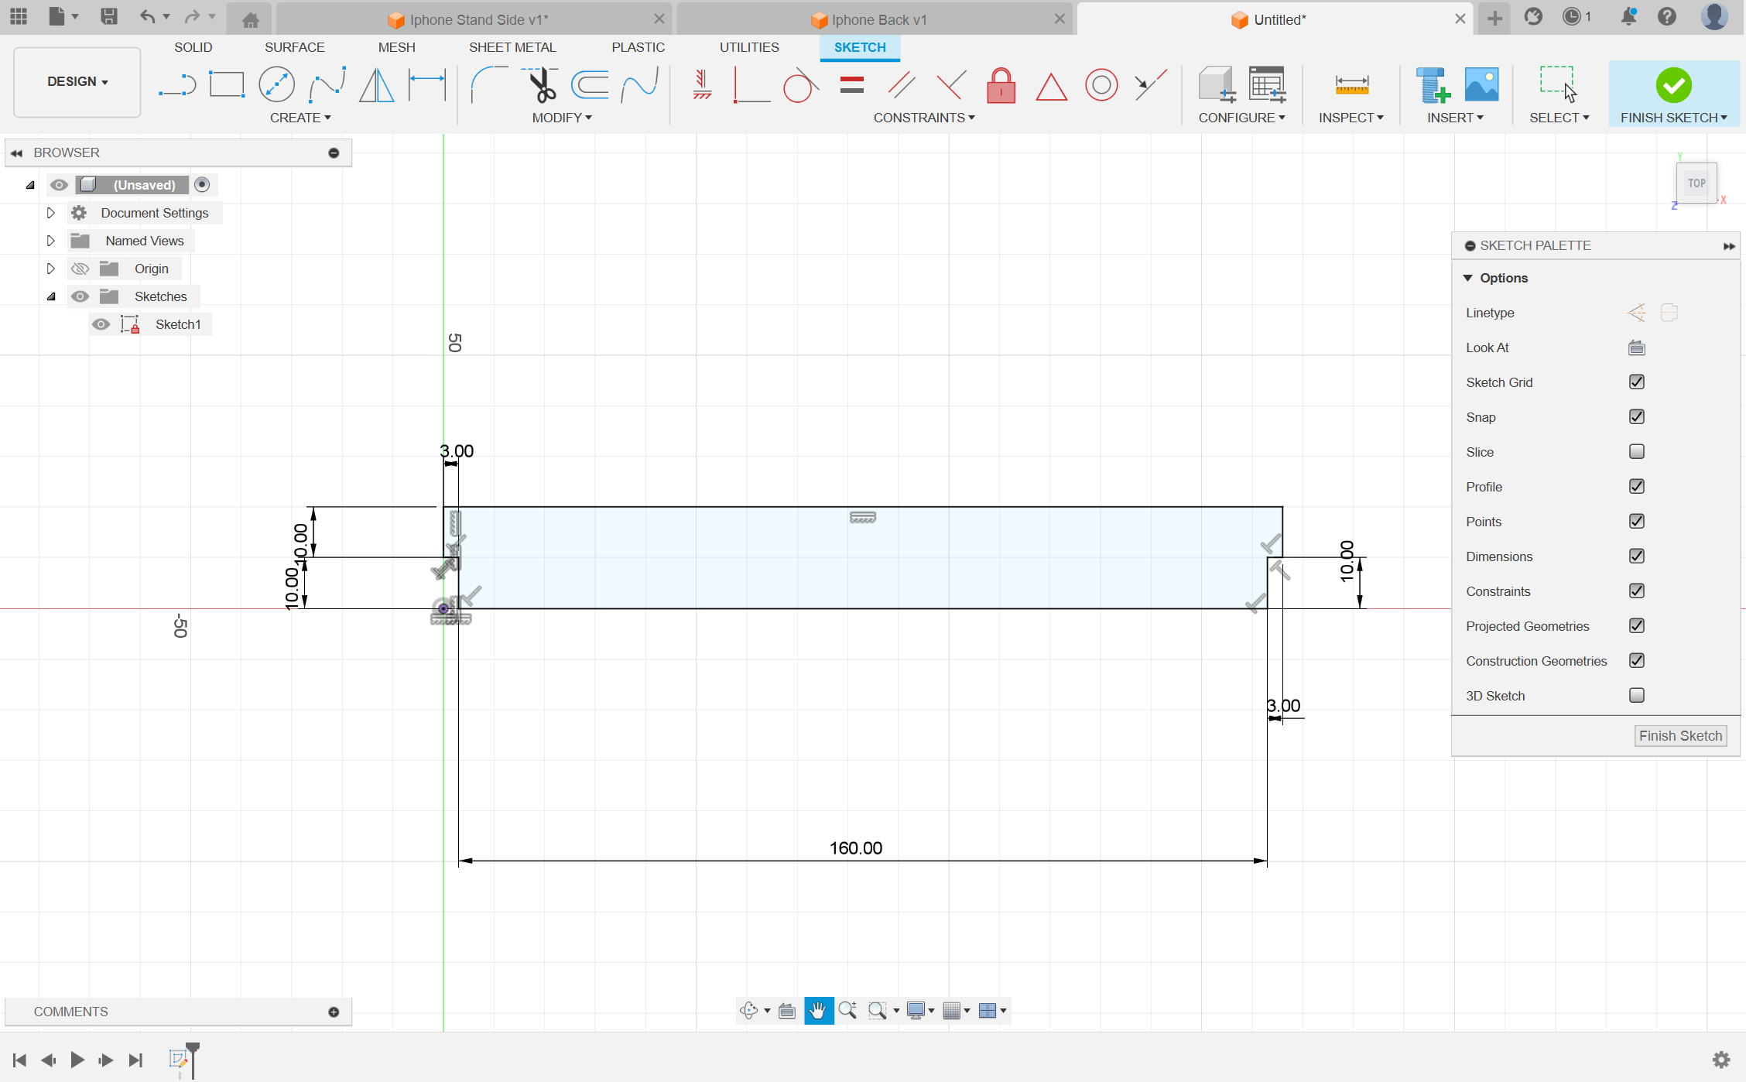Image resolution: width=1746 pixels, height=1082 pixels.
Task: Expand Document Settings in browser
Action: [50, 212]
